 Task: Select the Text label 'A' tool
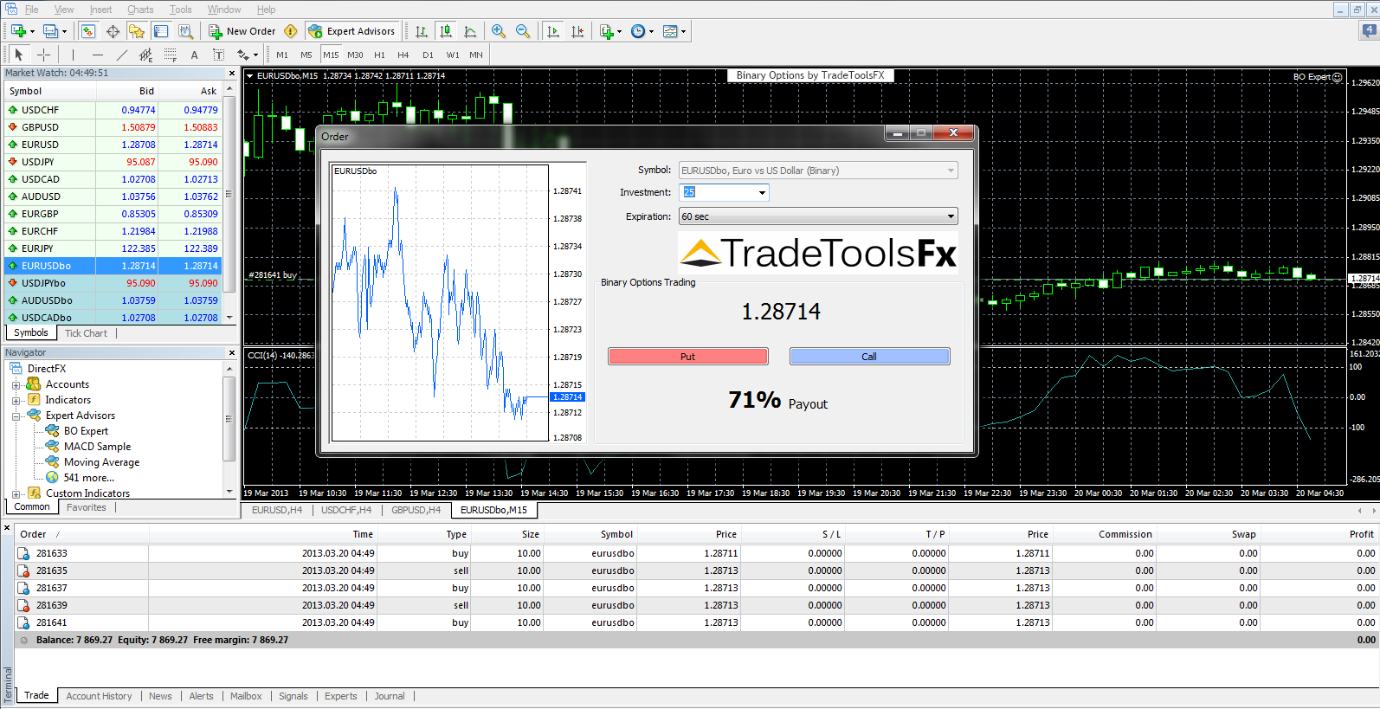point(194,55)
